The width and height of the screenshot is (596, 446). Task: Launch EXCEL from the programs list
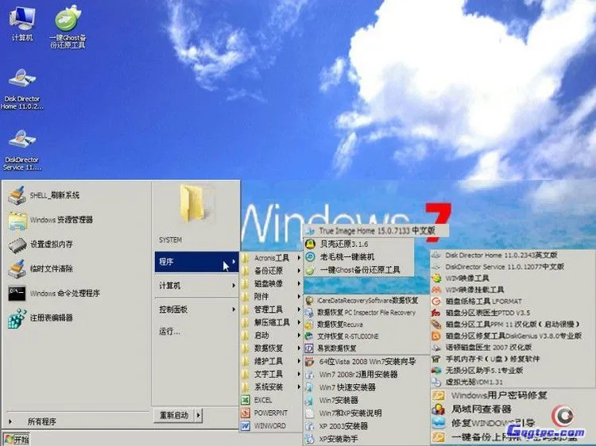(271, 400)
